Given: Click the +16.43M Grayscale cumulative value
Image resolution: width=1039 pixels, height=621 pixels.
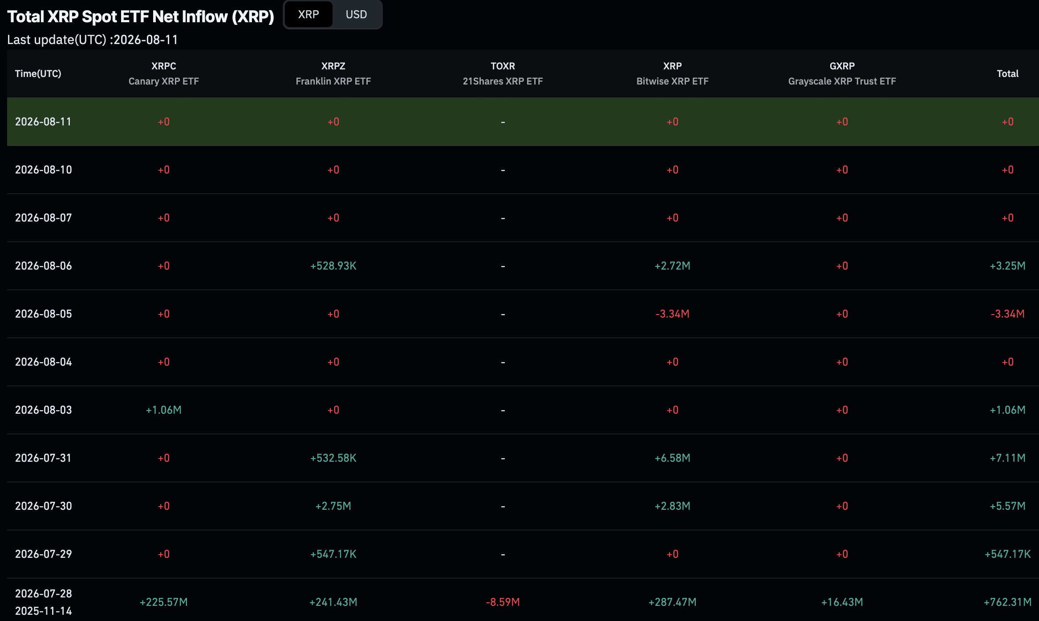Looking at the screenshot, I should tap(842, 602).
